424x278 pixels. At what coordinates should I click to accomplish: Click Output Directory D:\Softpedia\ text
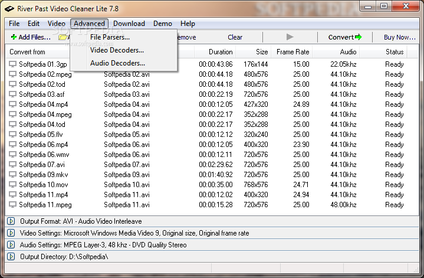(x=64, y=257)
